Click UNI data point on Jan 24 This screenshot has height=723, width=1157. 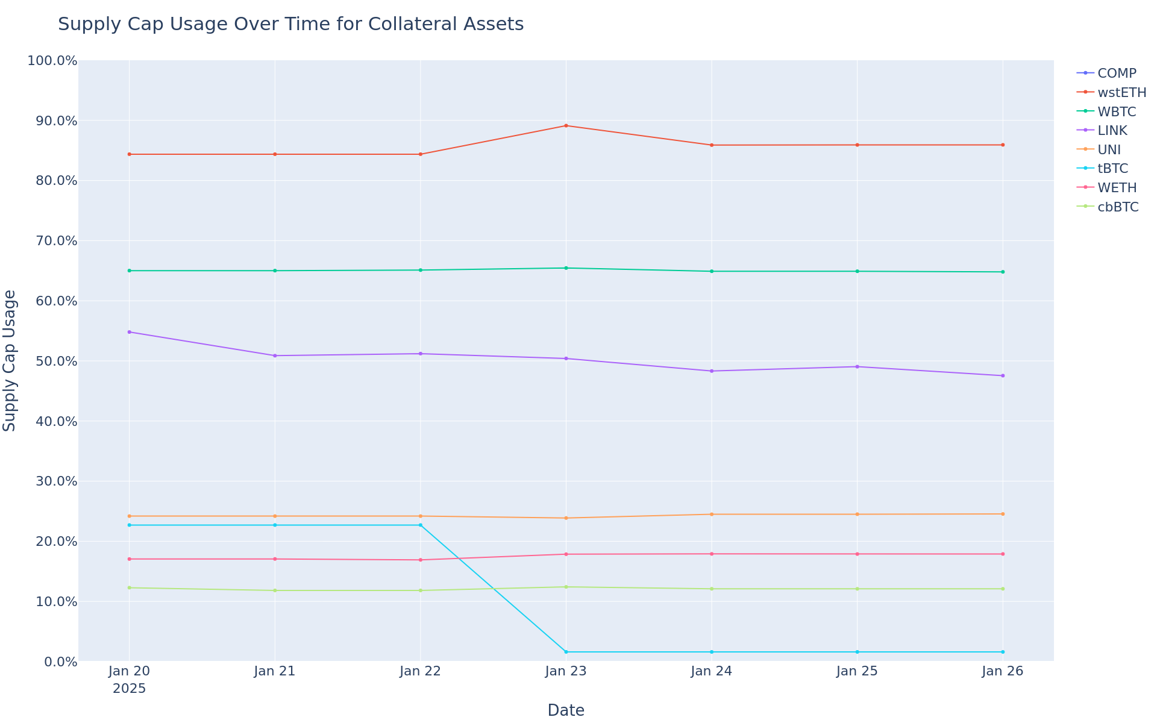pyautogui.click(x=712, y=515)
